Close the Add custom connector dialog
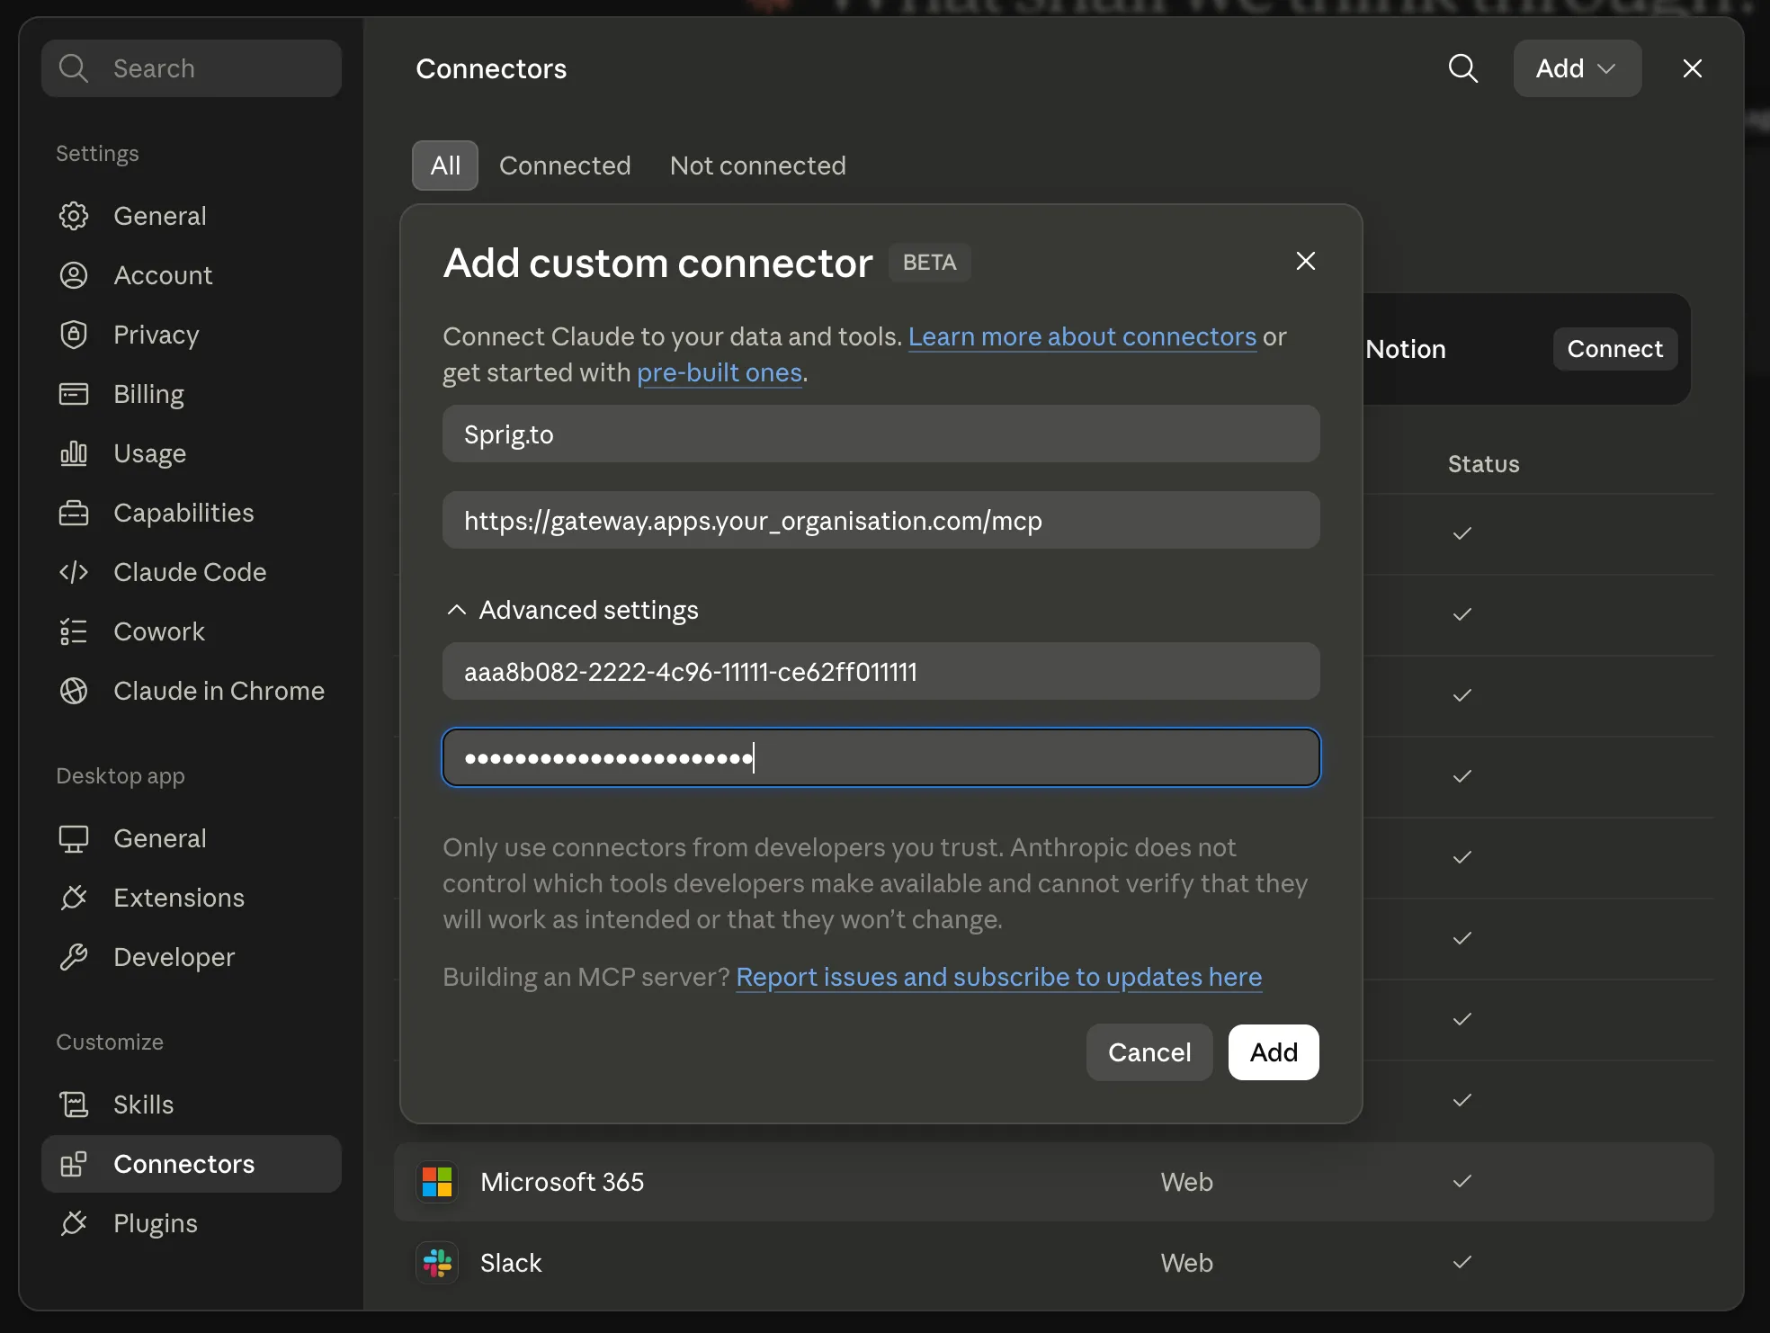 pos(1306,261)
